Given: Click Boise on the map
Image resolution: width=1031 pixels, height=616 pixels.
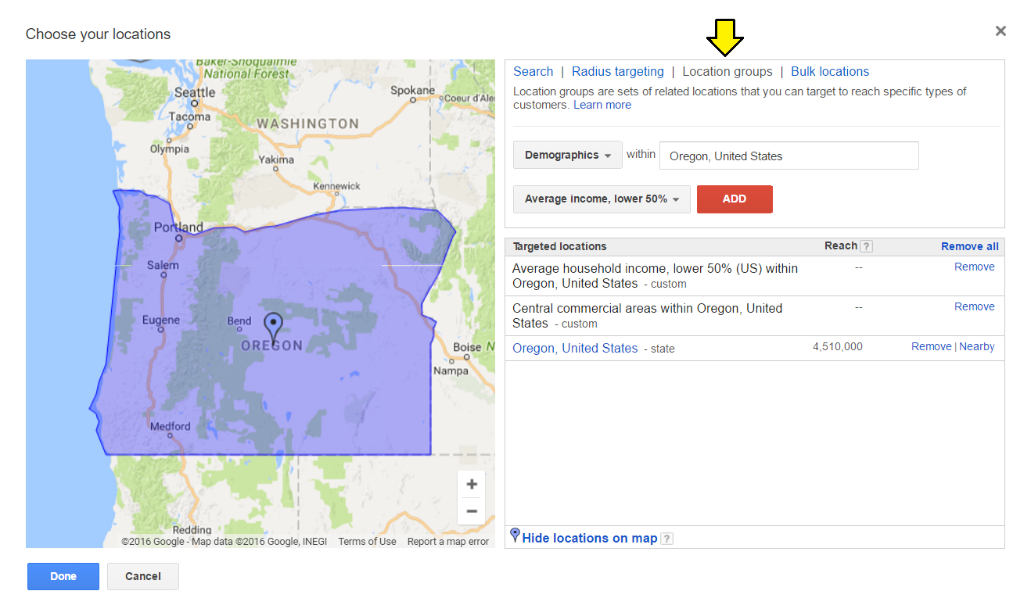Looking at the screenshot, I should pyautogui.click(x=467, y=347).
